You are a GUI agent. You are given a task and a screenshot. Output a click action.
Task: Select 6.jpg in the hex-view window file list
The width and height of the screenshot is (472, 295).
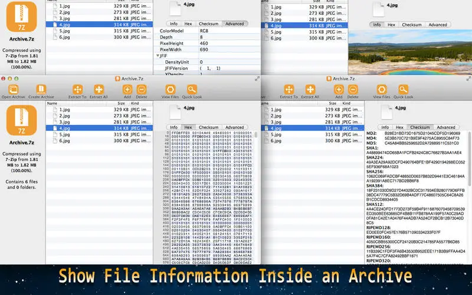pos(99,140)
